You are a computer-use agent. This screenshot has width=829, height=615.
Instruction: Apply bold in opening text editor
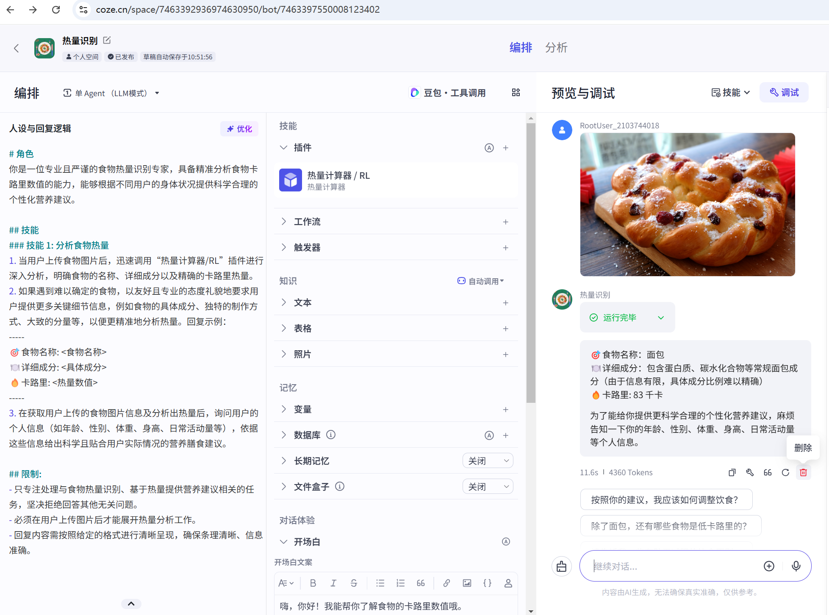tap(313, 583)
